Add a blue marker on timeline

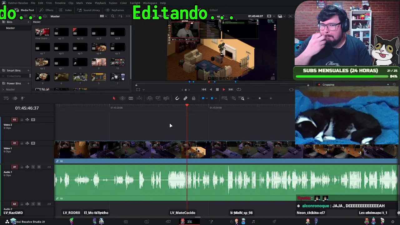pyautogui.click(x=212, y=98)
